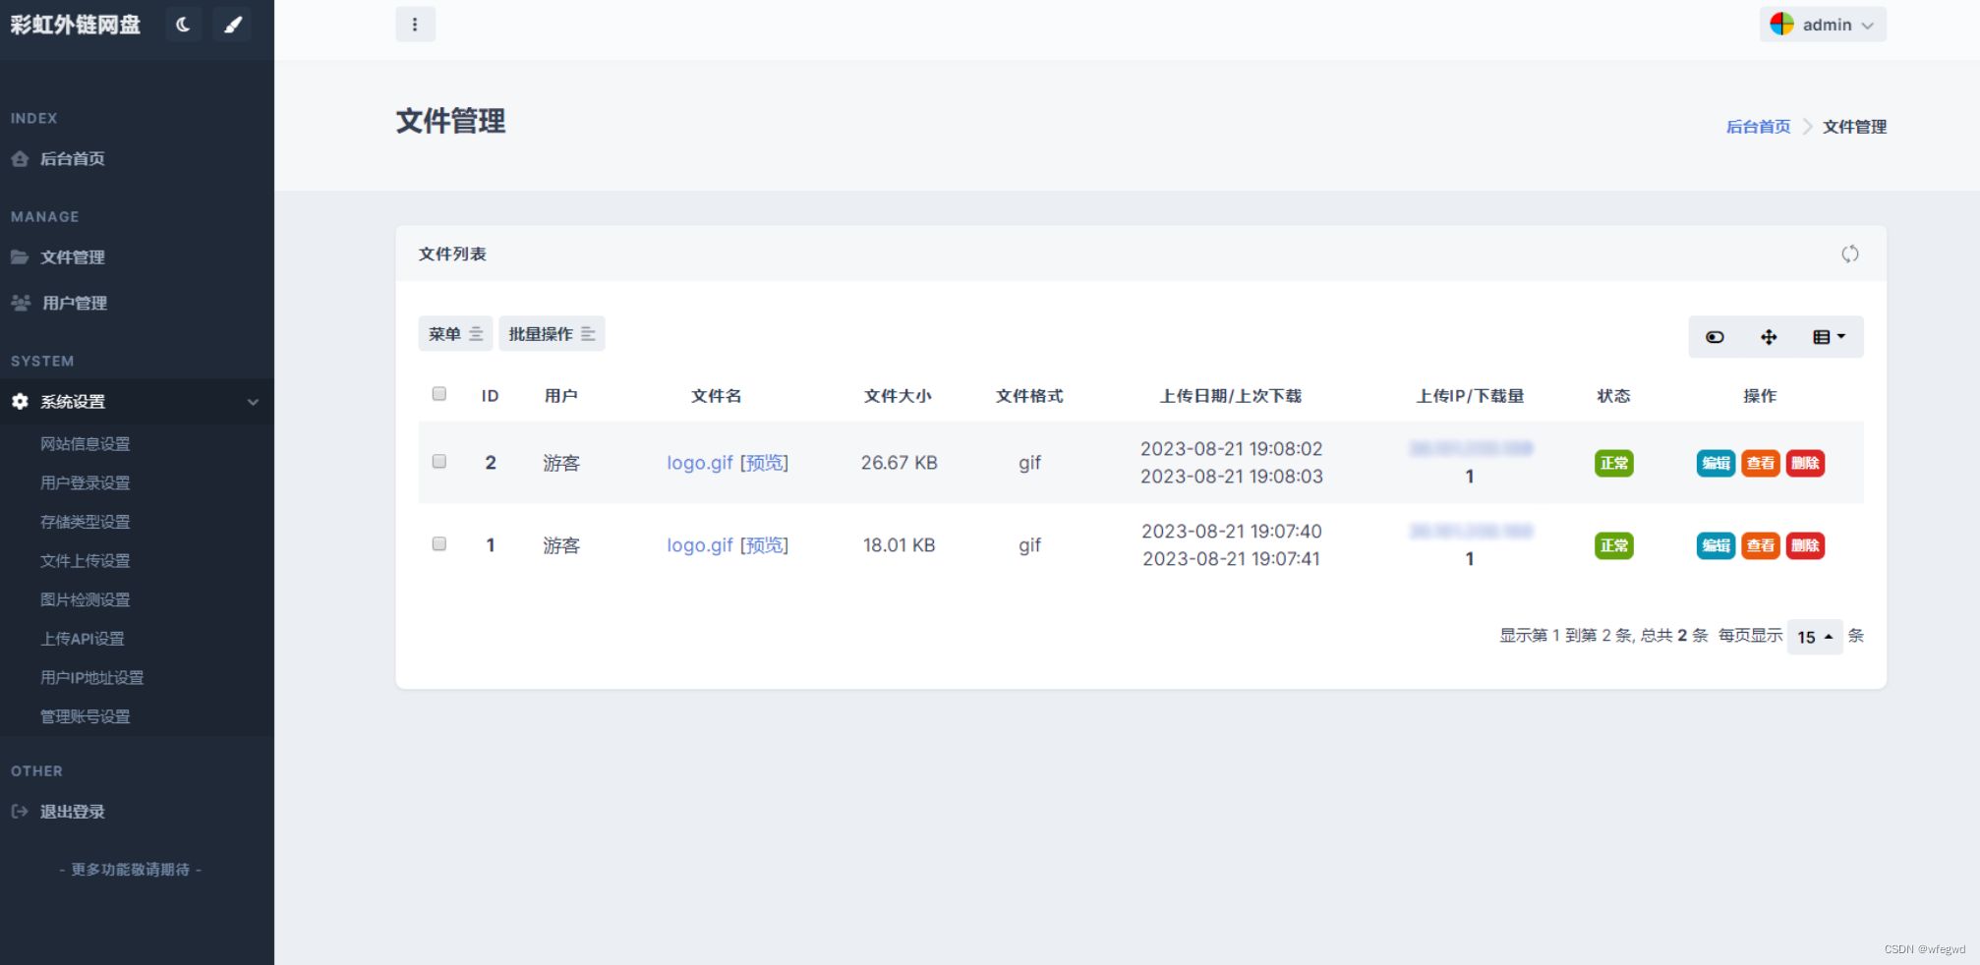This screenshot has height=965, width=1980.
Task: Click the fullscreen move arrows icon
Action: [1768, 337]
